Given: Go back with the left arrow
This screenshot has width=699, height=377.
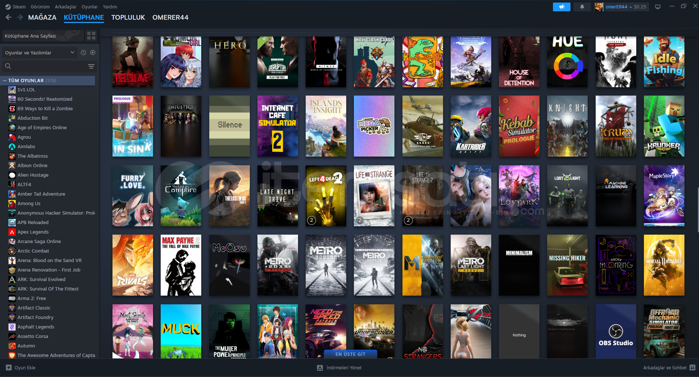Looking at the screenshot, I should tap(8, 17).
